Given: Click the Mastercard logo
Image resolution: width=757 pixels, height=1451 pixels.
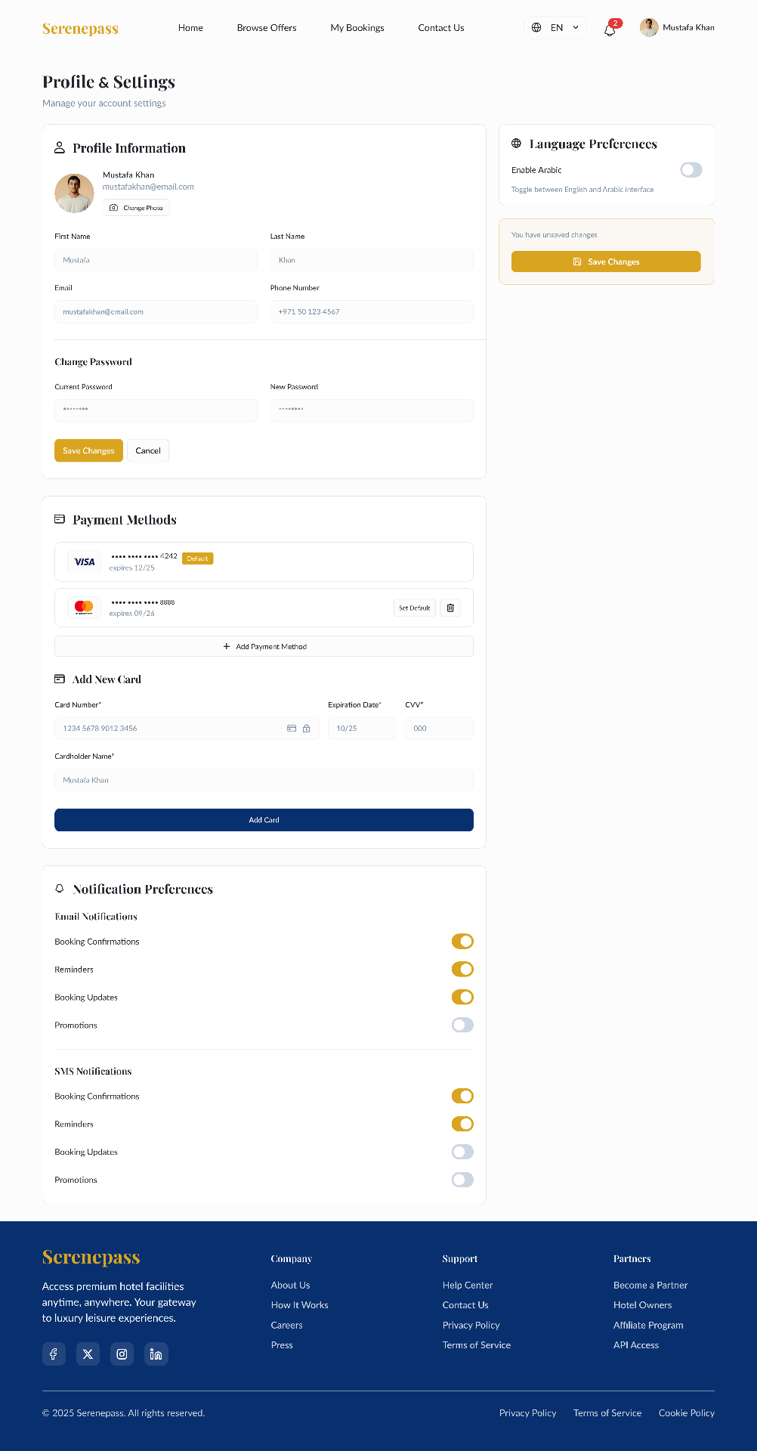Looking at the screenshot, I should [85, 608].
